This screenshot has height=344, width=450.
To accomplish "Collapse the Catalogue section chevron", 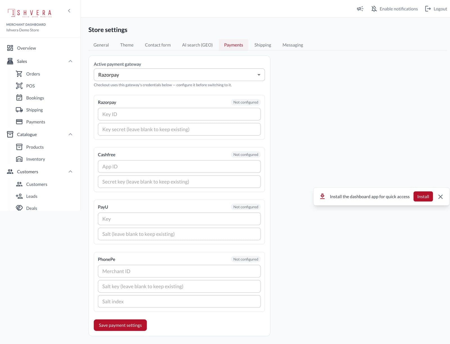I will coord(70,134).
